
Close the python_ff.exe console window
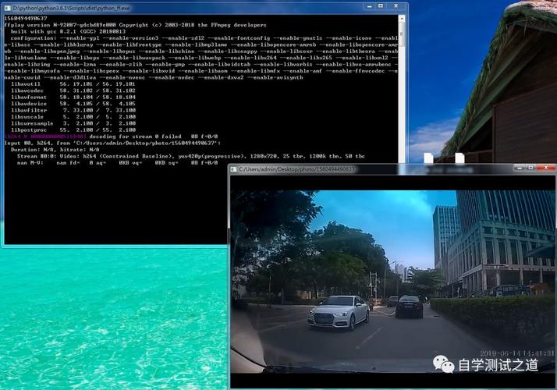pos(396,6)
